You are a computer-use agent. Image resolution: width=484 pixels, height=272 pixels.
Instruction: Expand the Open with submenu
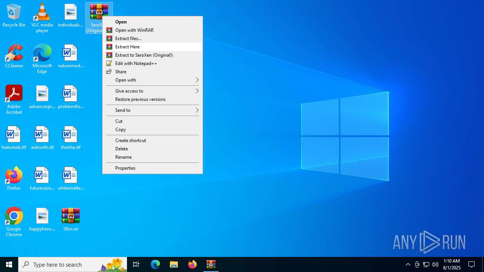point(152,80)
